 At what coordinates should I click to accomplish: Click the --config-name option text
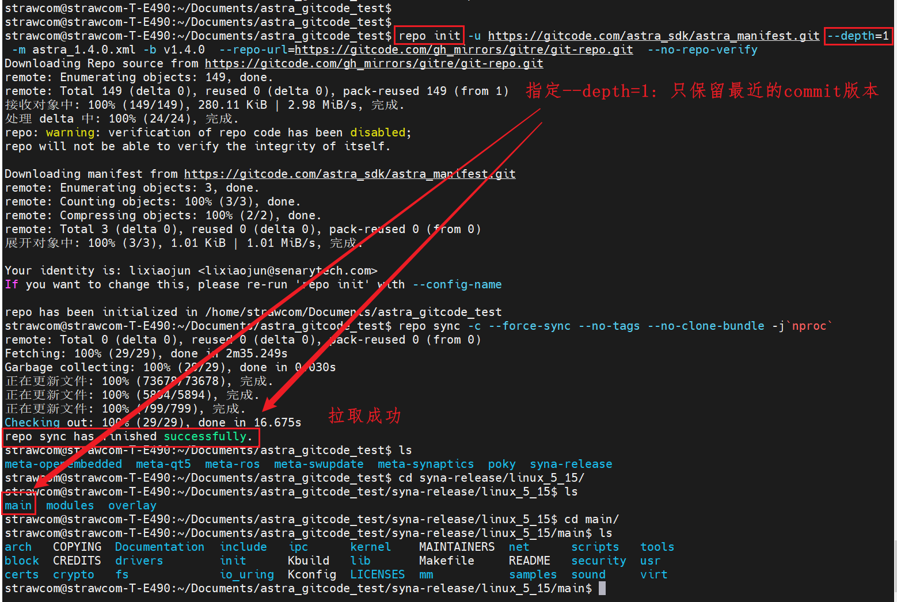tap(457, 284)
